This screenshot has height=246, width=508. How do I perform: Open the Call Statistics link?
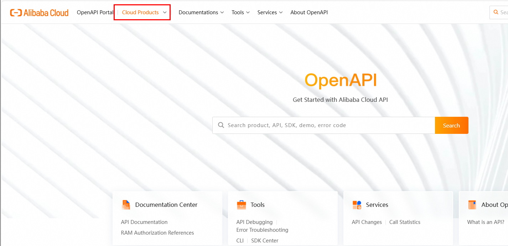pos(405,222)
